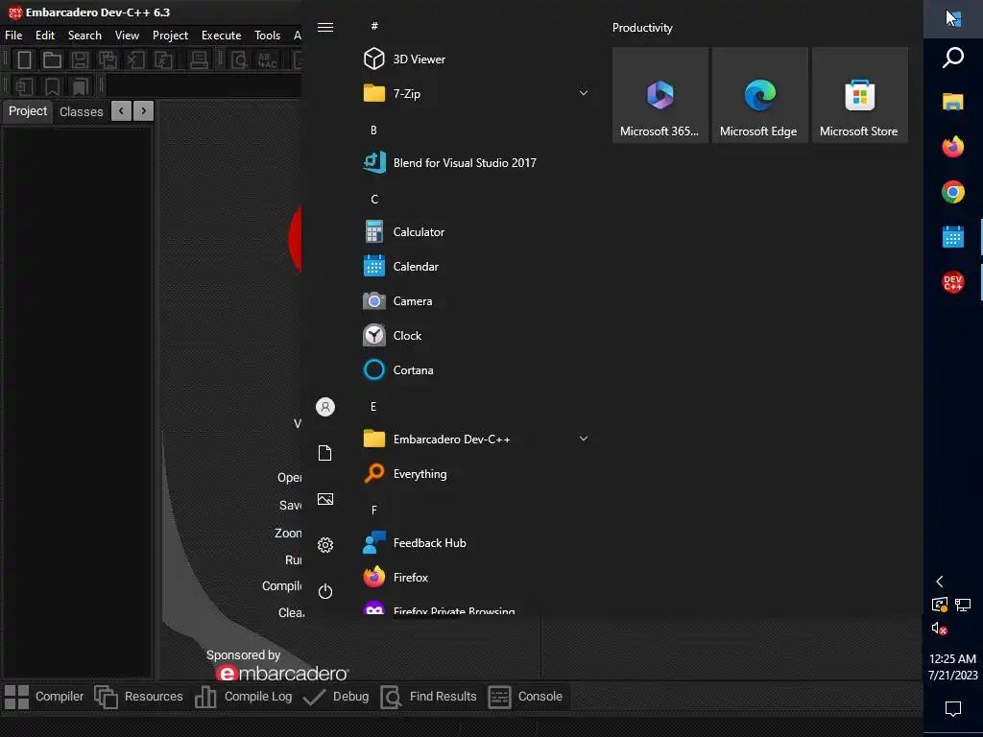This screenshot has width=983, height=737.
Task: Open the Microsoft Edge tile
Action: point(760,95)
